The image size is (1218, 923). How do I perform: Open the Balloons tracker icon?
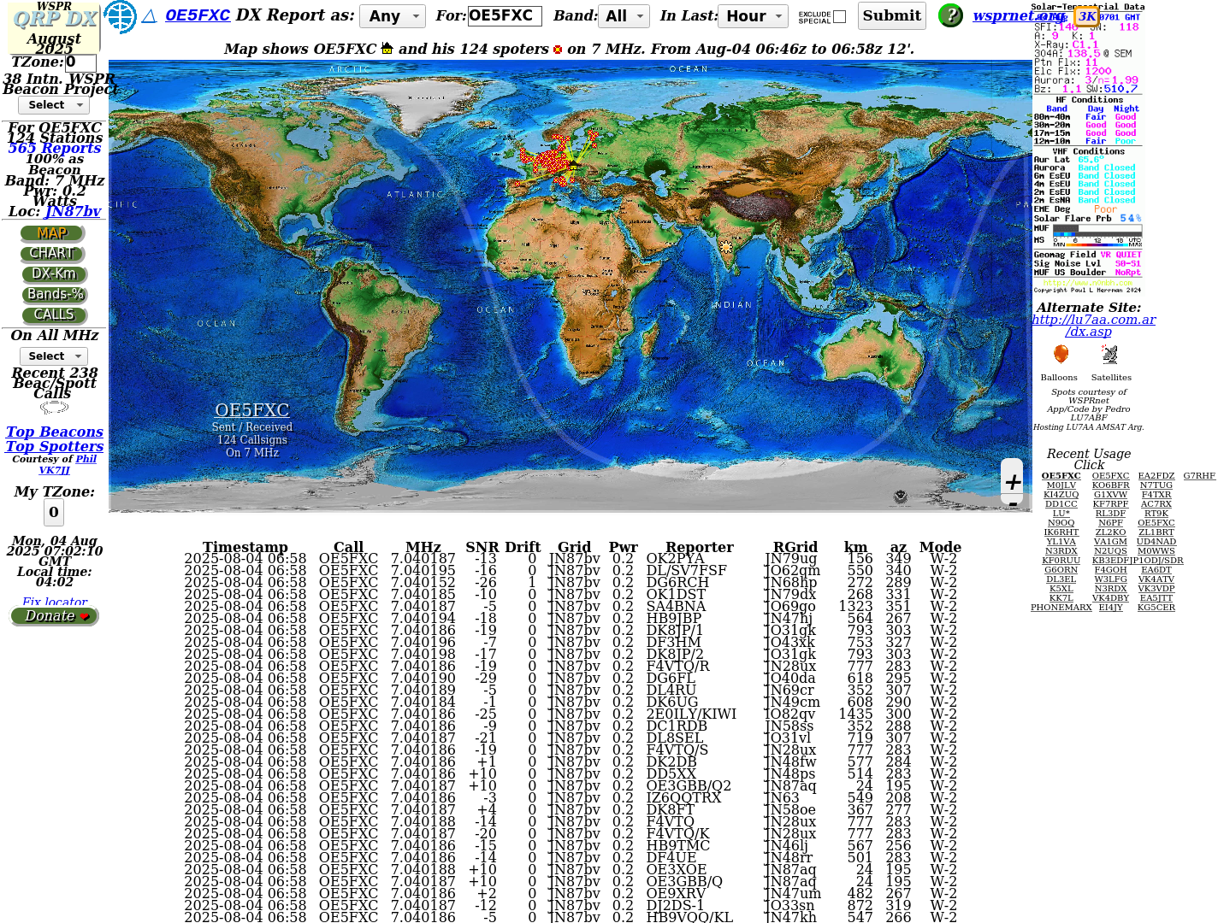[x=1061, y=355]
